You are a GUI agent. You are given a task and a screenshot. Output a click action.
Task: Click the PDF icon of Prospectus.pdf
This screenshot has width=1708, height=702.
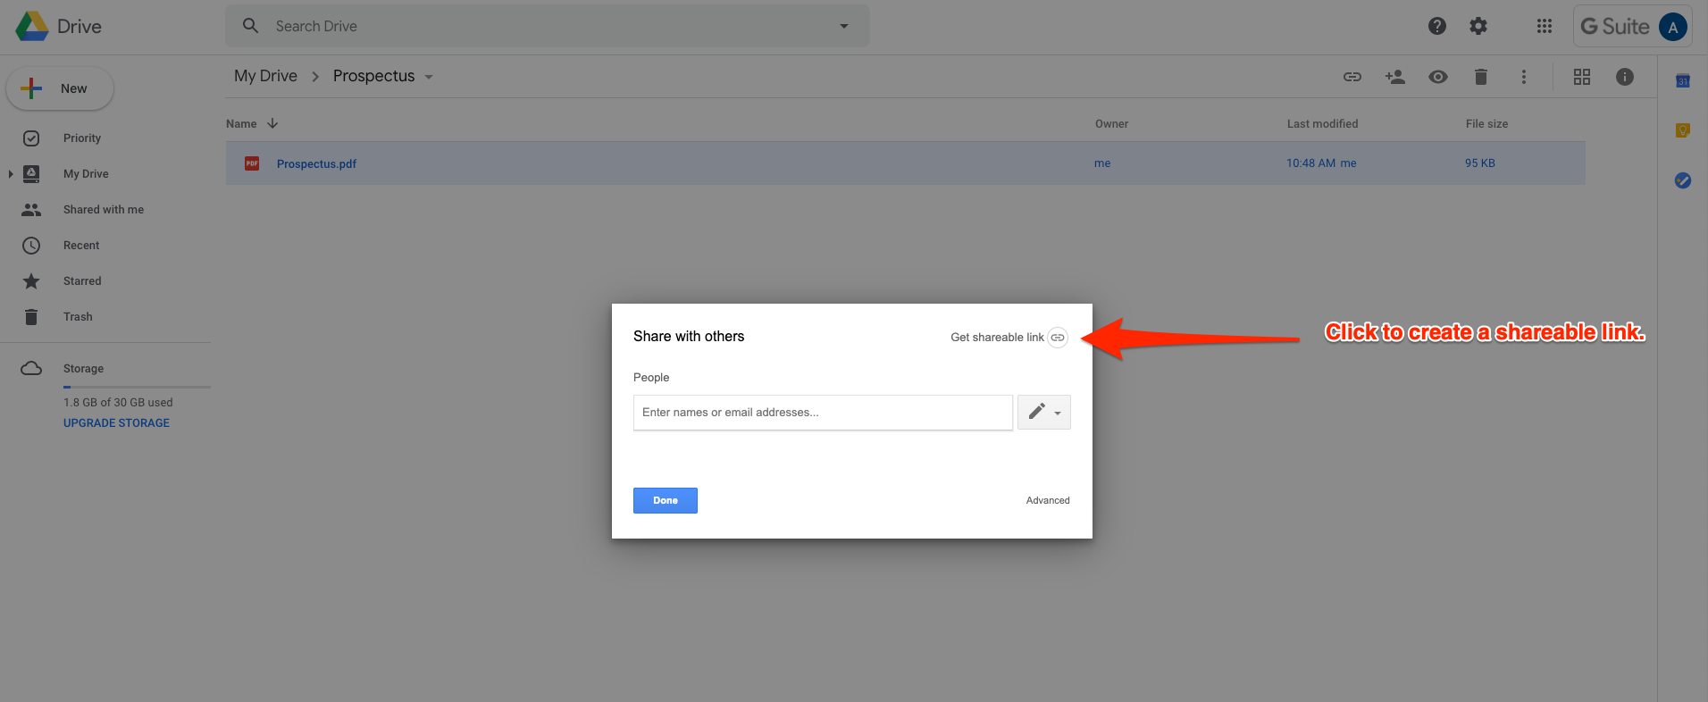[252, 163]
